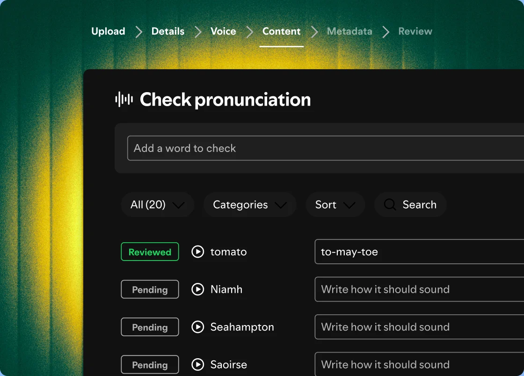Focus the pronunciation field for Seahampton
This screenshot has width=524, height=376.
tap(419, 327)
